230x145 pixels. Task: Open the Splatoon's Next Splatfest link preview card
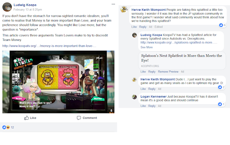(x=182, y=61)
